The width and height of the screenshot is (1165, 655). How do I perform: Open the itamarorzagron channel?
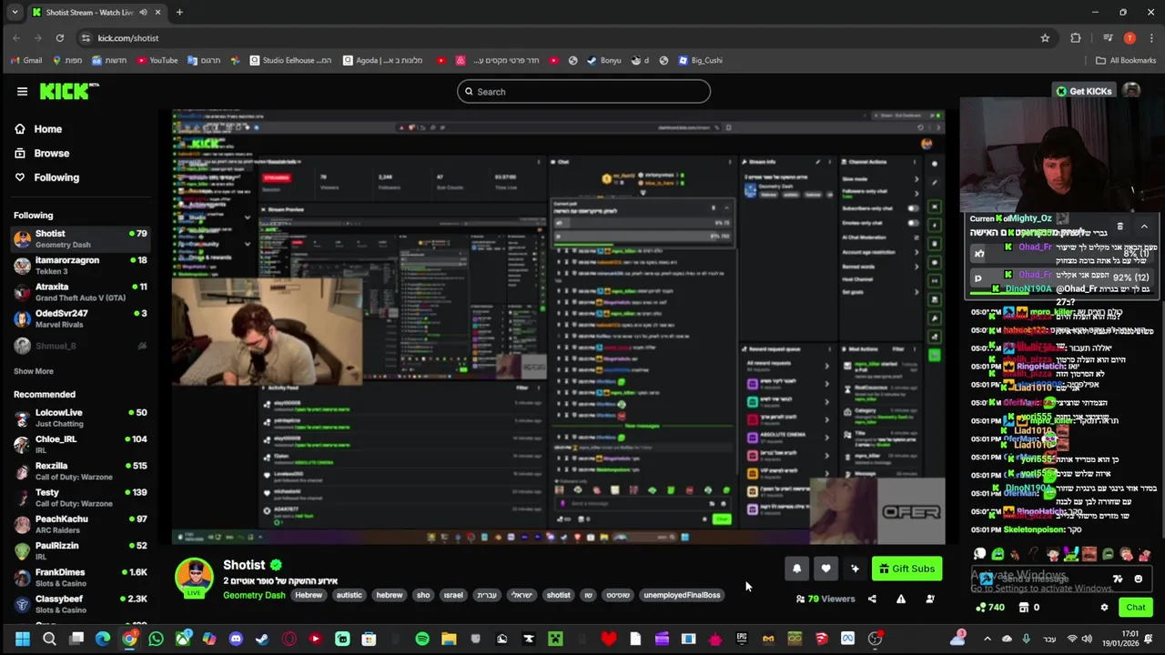[80, 265]
